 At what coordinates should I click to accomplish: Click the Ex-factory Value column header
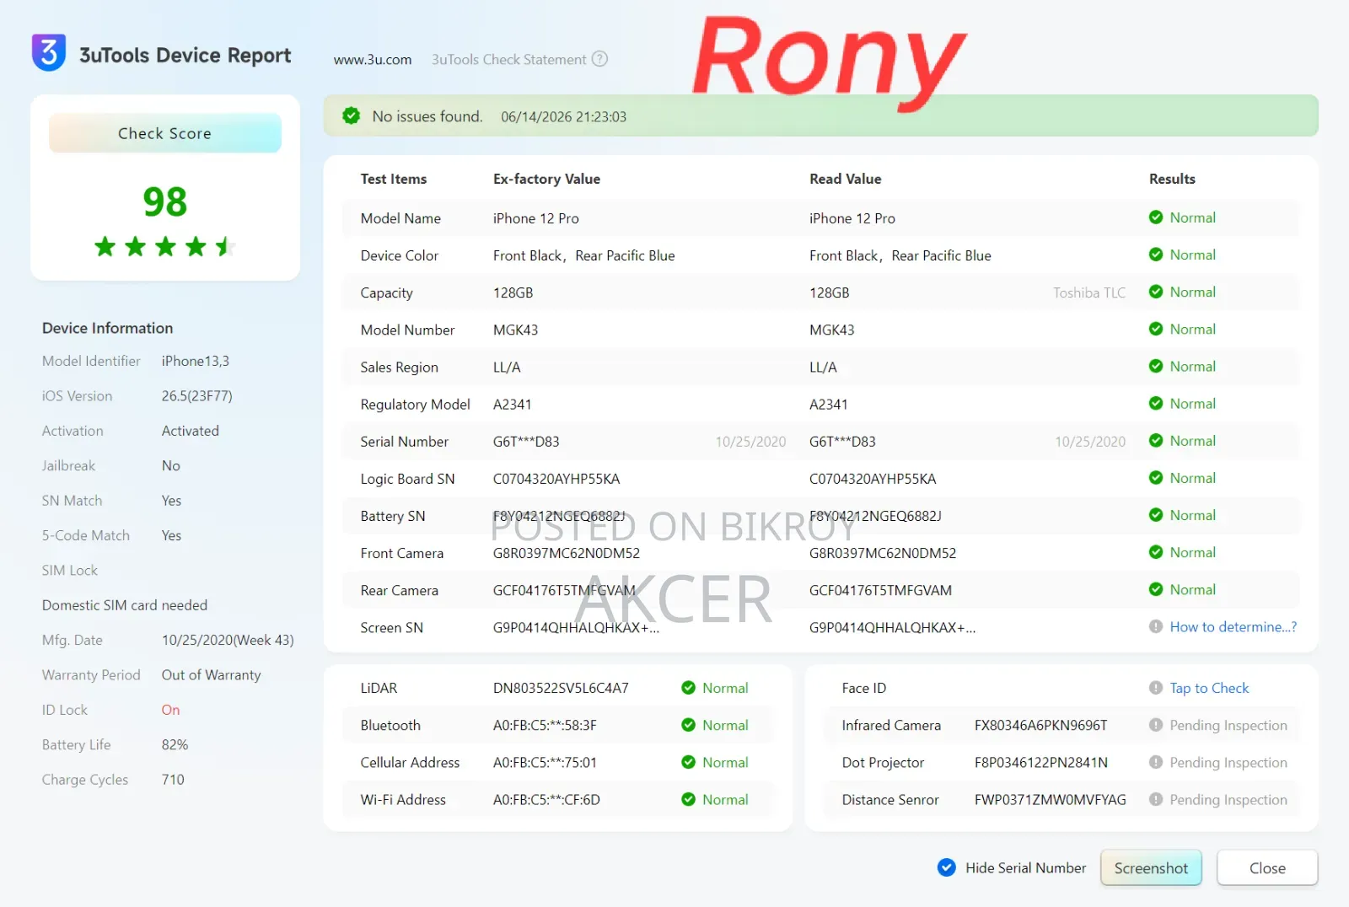tap(546, 179)
